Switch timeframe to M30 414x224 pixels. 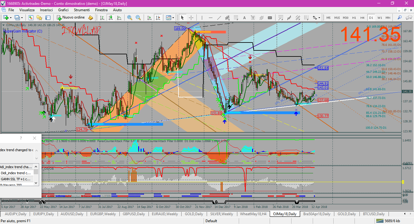tap(346, 18)
